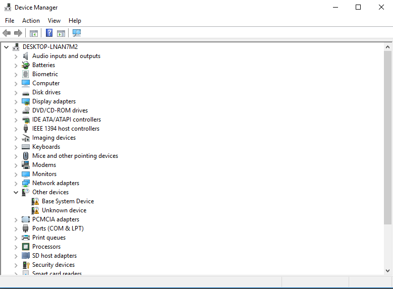Click the Biometric fingerprint icon
The height and width of the screenshot is (289, 393).
point(26,74)
